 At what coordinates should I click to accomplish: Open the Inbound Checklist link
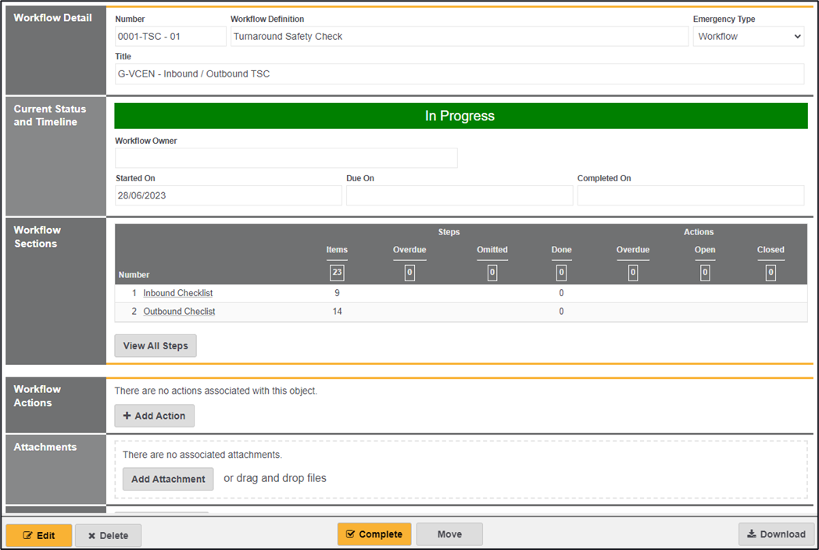178,293
